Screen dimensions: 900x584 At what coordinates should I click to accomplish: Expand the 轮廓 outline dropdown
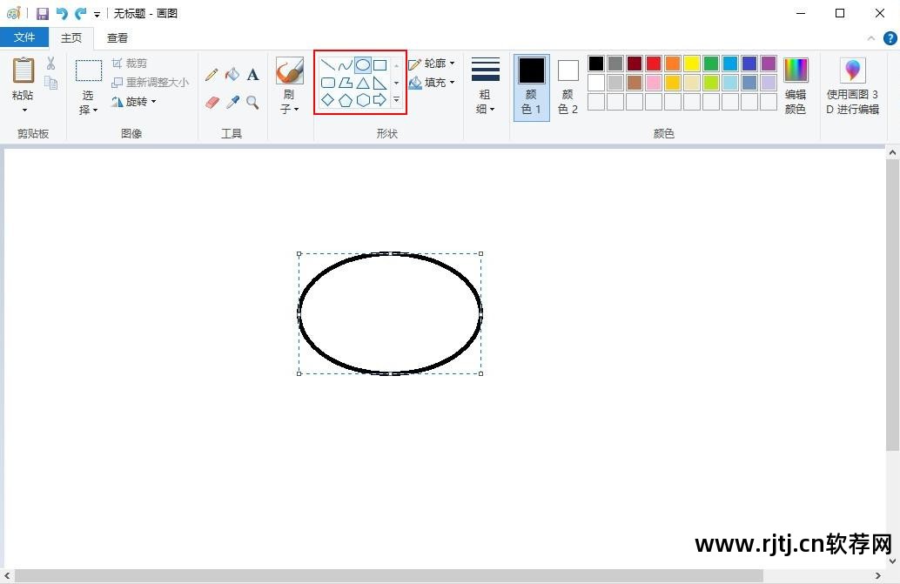pyautogui.click(x=432, y=64)
